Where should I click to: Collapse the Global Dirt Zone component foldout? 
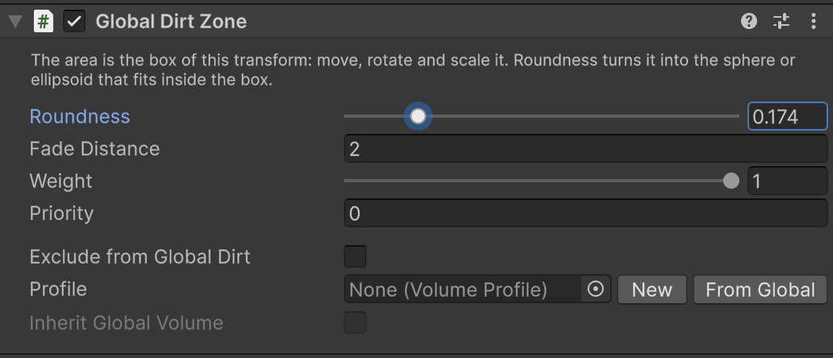[15, 22]
